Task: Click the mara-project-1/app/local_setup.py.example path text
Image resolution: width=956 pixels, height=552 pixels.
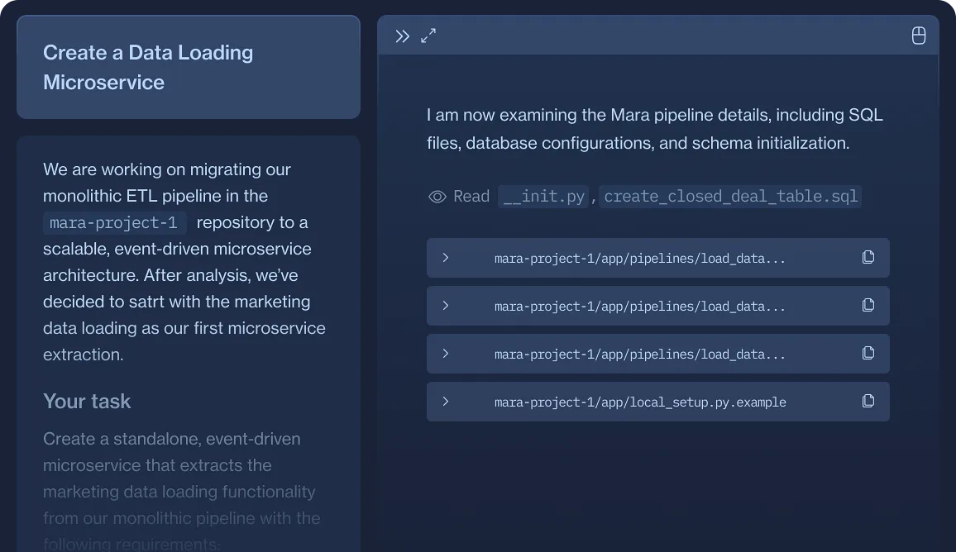Action: [639, 402]
